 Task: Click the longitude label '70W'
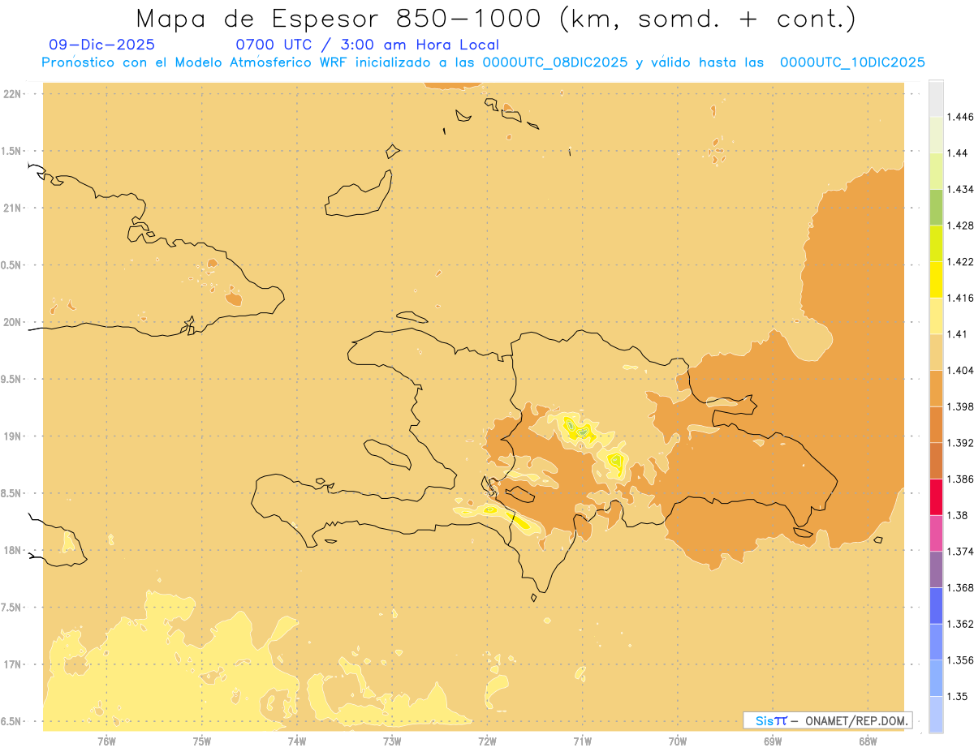pos(678,741)
